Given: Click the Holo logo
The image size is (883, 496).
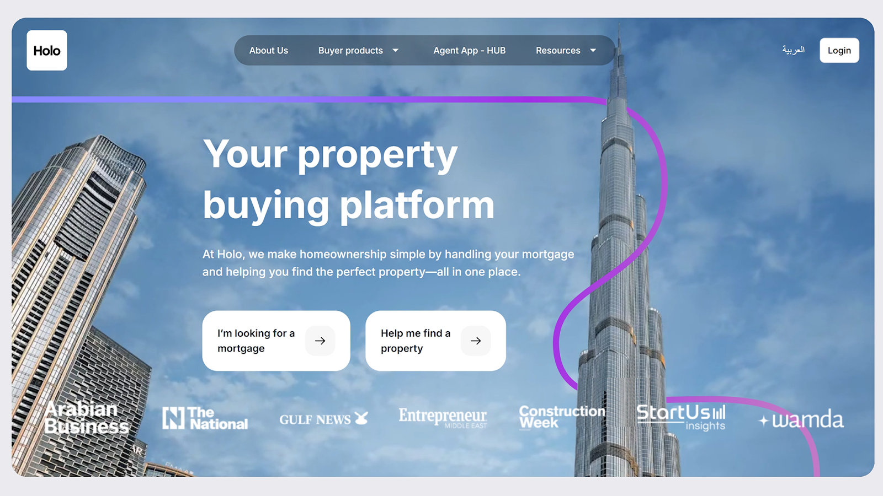Looking at the screenshot, I should 47,50.
